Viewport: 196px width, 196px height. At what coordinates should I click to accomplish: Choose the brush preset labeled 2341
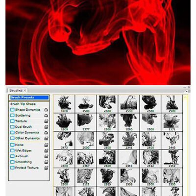coord(129,141)
